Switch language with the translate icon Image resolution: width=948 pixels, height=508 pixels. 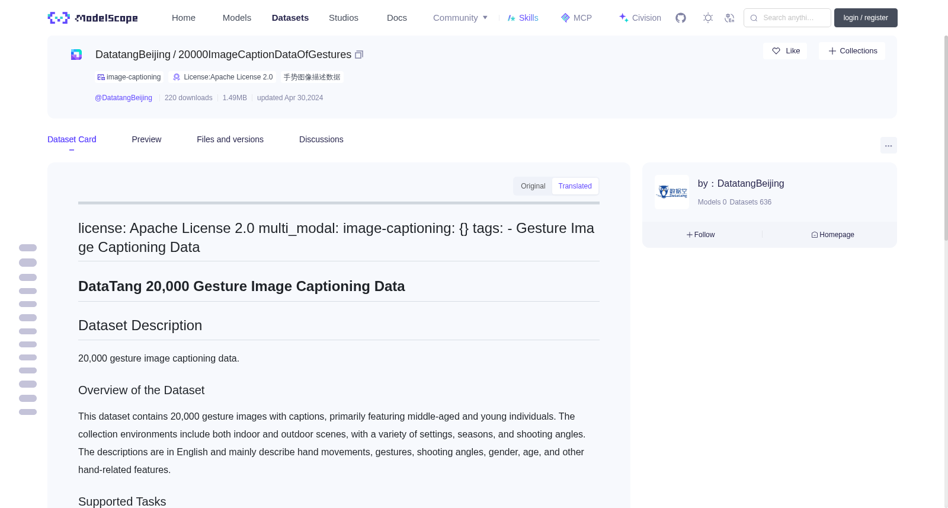coord(729,18)
